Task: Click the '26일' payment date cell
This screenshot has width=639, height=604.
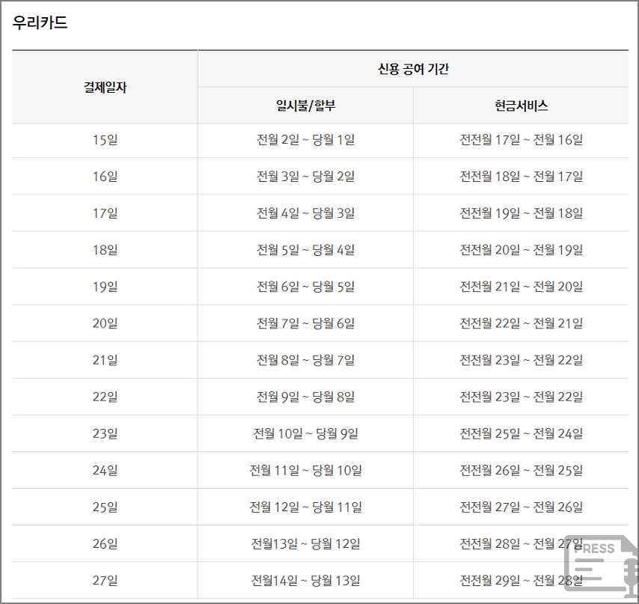Action: [106, 543]
